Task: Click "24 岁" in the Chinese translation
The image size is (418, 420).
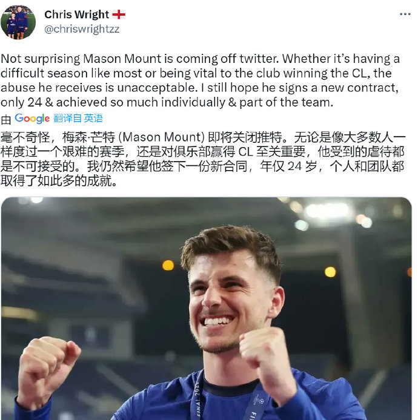Action: pyautogui.click(x=302, y=166)
